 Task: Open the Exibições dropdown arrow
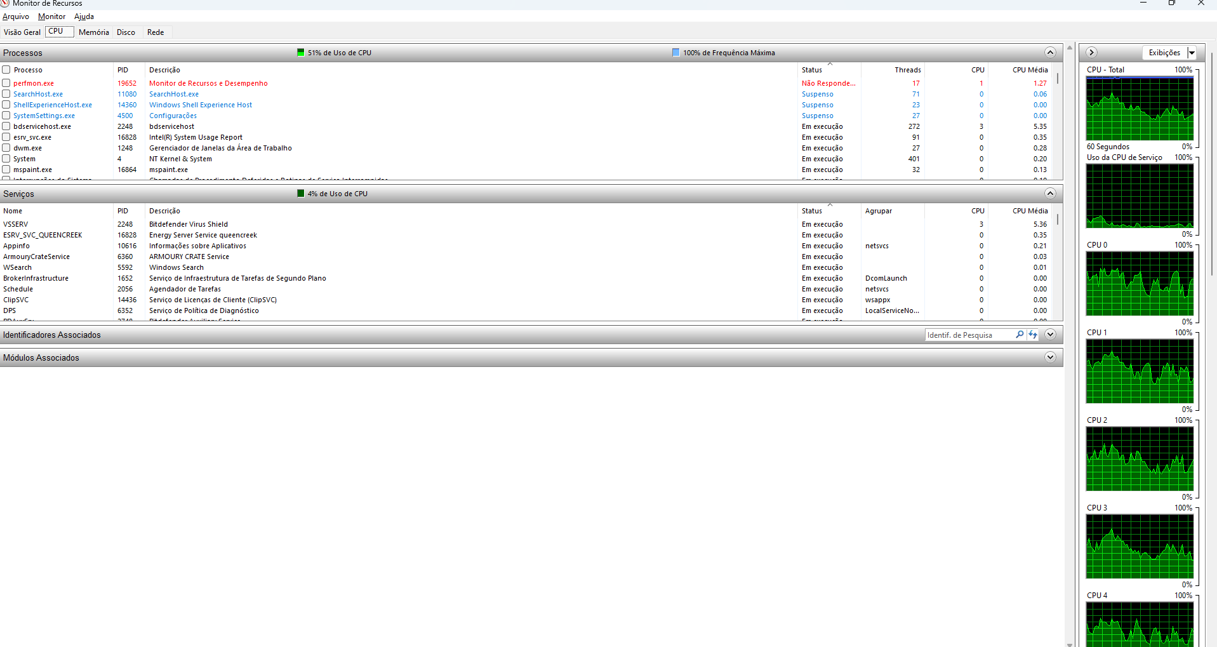coord(1192,53)
